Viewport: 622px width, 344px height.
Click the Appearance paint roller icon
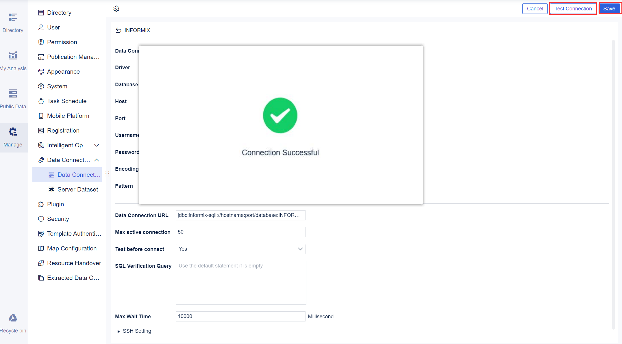point(41,72)
